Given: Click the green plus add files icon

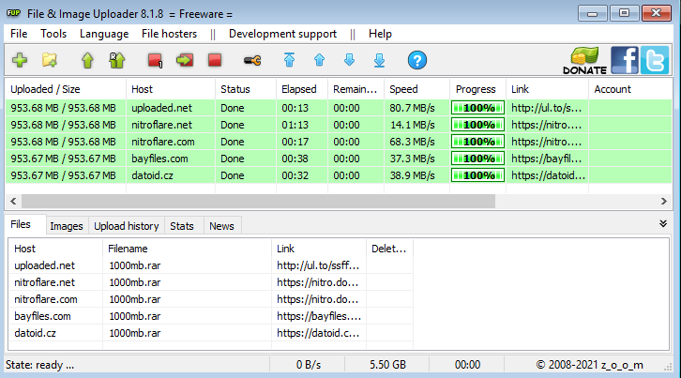Looking at the screenshot, I should coord(20,61).
